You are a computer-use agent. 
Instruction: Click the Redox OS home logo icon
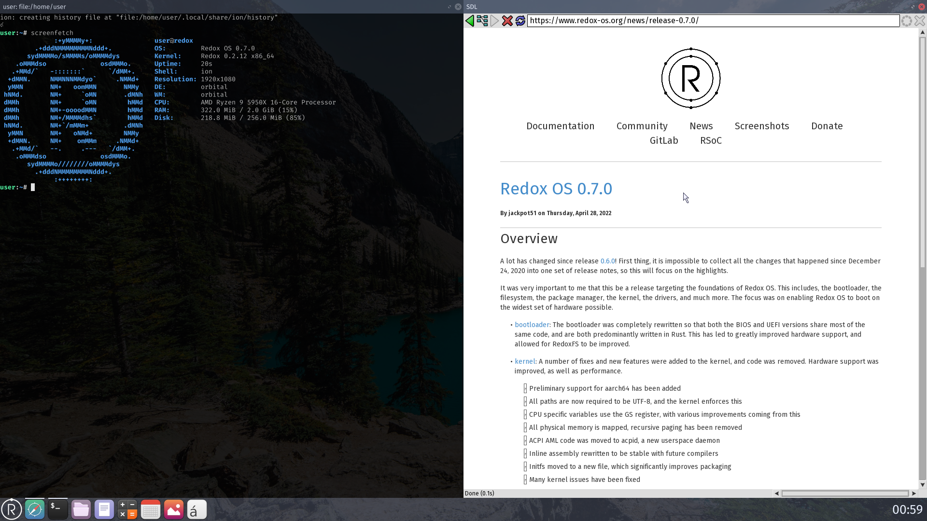[x=691, y=78]
